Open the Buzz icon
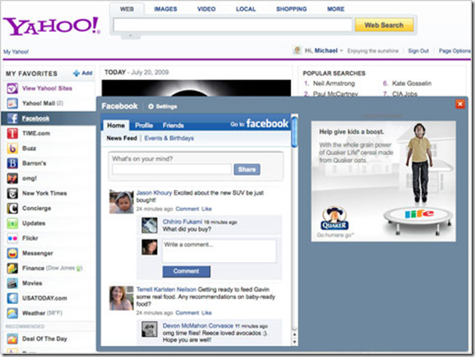 (x=12, y=148)
